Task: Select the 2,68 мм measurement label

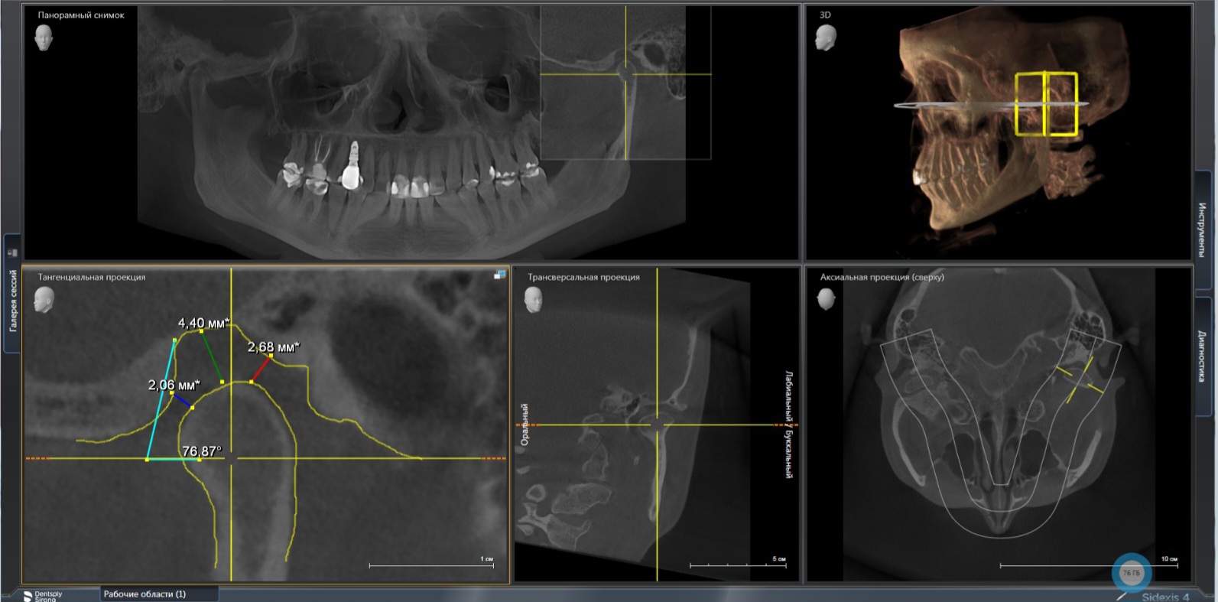Action: coord(273,347)
